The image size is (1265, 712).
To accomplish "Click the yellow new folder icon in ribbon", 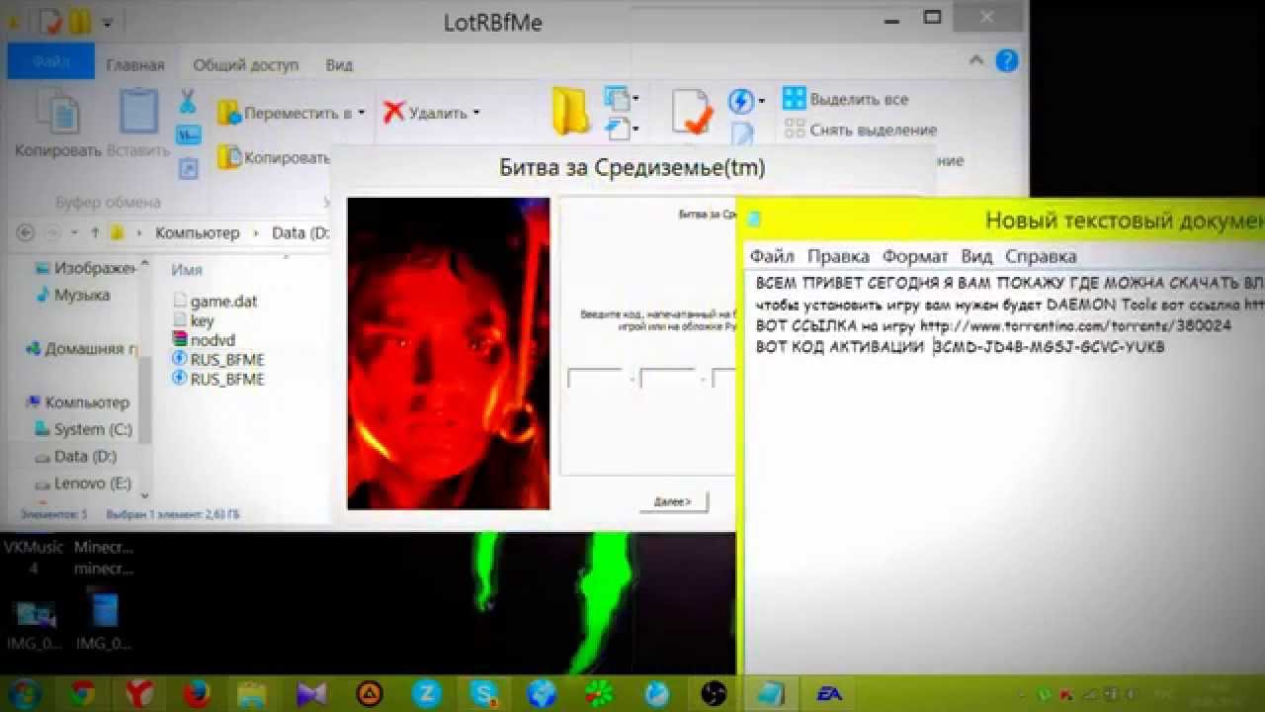I will (x=570, y=111).
